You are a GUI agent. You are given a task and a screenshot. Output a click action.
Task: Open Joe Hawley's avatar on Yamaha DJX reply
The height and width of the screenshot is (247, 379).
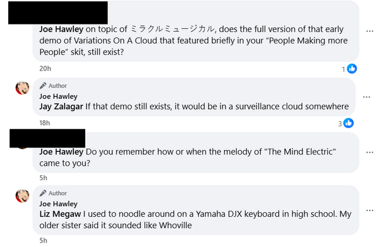click(22, 195)
